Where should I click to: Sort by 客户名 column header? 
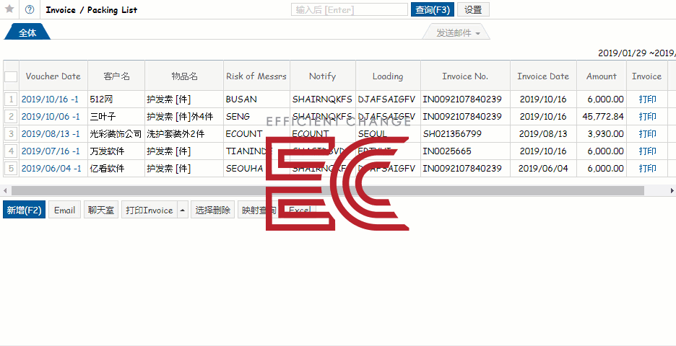pos(116,76)
